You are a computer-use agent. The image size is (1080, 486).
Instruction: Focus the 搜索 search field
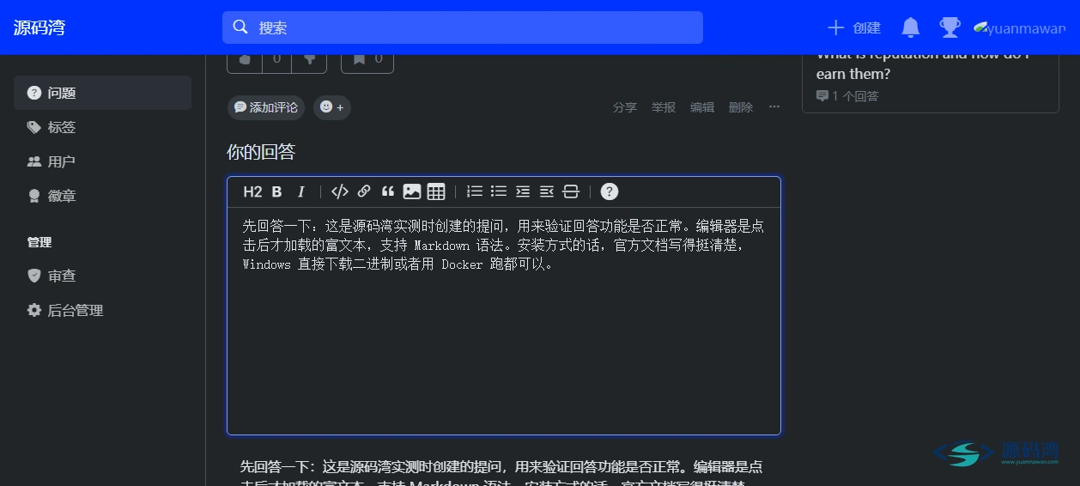pos(463,27)
